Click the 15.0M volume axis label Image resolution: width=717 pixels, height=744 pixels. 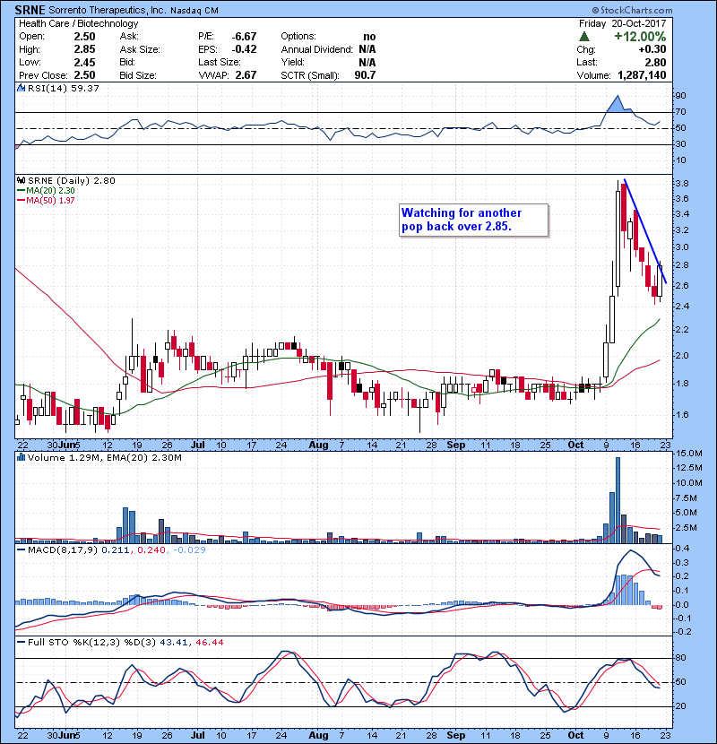pos(688,454)
